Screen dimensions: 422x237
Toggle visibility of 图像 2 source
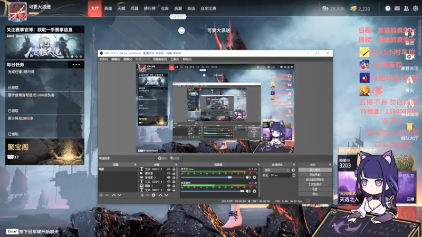click(x=169, y=186)
